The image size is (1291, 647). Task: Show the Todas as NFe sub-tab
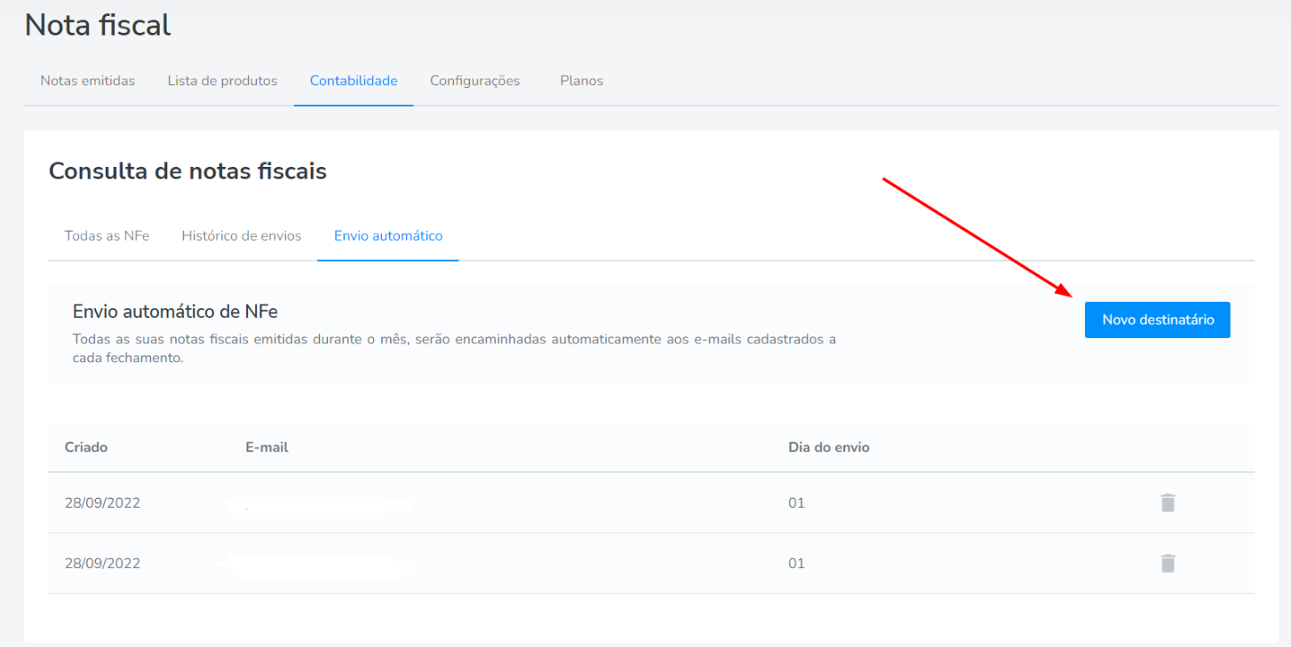coord(107,236)
